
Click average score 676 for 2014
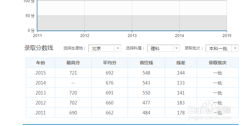(x=110, y=83)
